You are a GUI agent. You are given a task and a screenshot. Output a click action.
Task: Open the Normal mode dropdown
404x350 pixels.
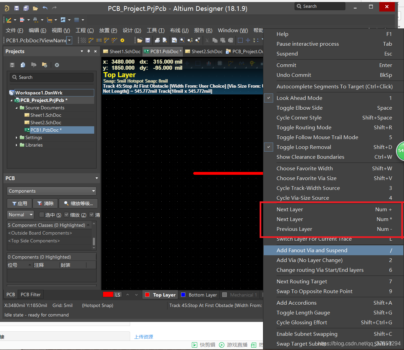click(20, 215)
